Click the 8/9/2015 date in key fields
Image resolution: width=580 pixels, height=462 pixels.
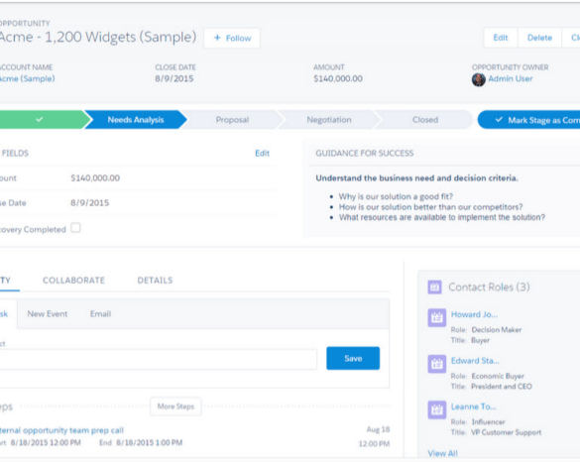90,202
